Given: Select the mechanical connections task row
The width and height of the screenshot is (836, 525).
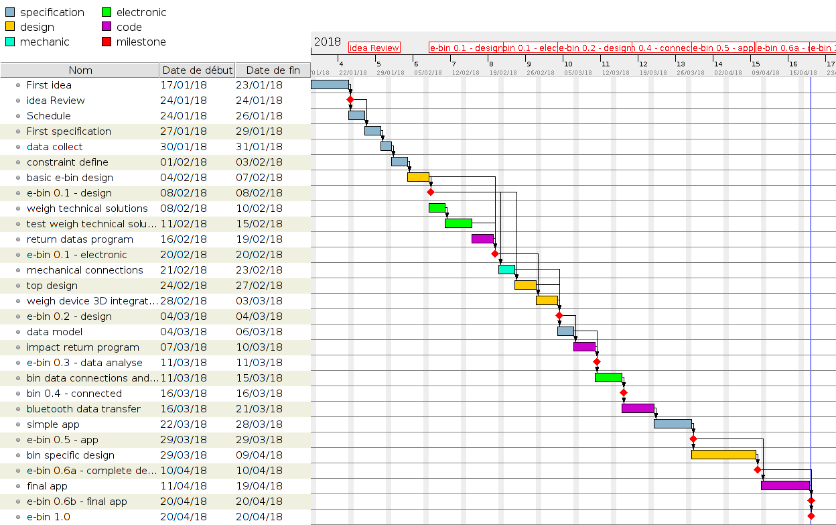Looking at the screenshot, I should [x=155, y=270].
